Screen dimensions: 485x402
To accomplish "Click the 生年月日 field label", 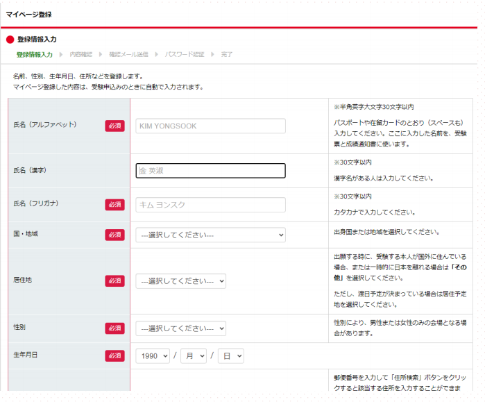I will pyautogui.click(x=26, y=355).
